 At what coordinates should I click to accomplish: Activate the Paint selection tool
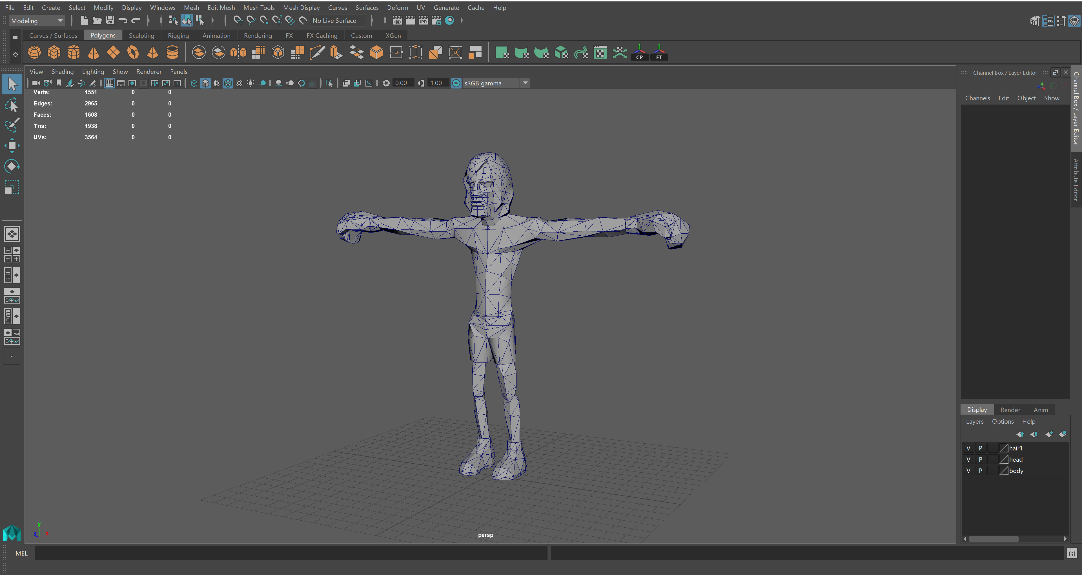click(x=12, y=125)
